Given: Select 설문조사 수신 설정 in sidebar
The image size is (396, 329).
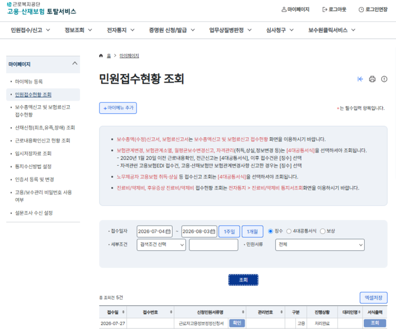Looking at the screenshot, I should point(34,213).
